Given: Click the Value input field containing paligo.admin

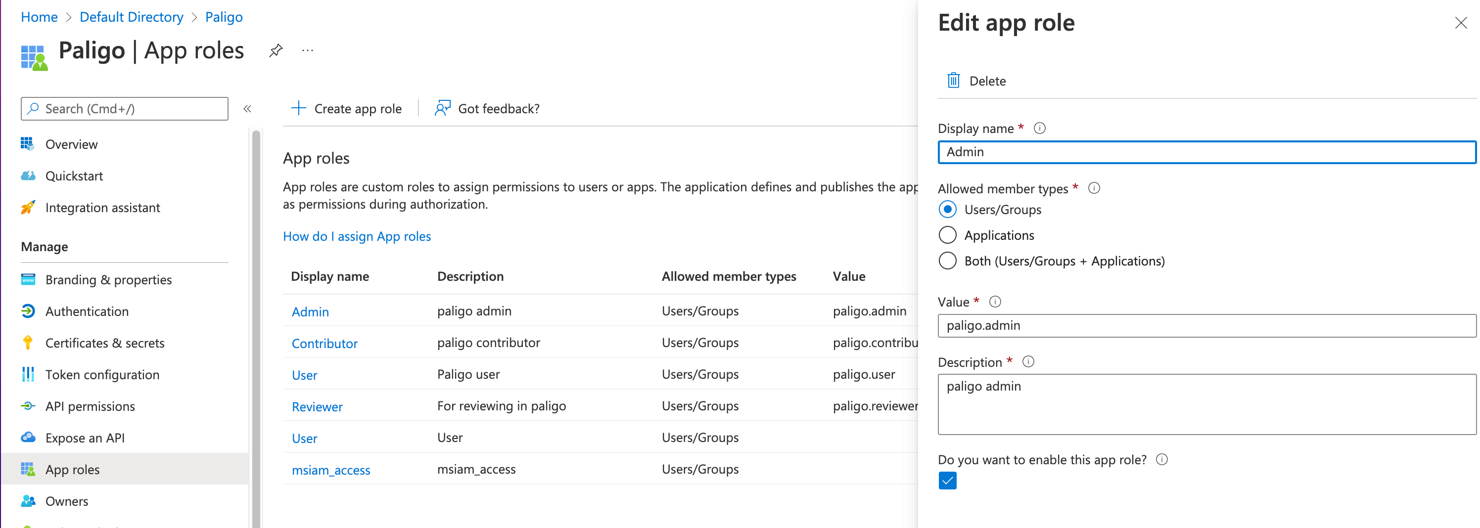Looking at the screenshot, I should [x=1206, y=325].
